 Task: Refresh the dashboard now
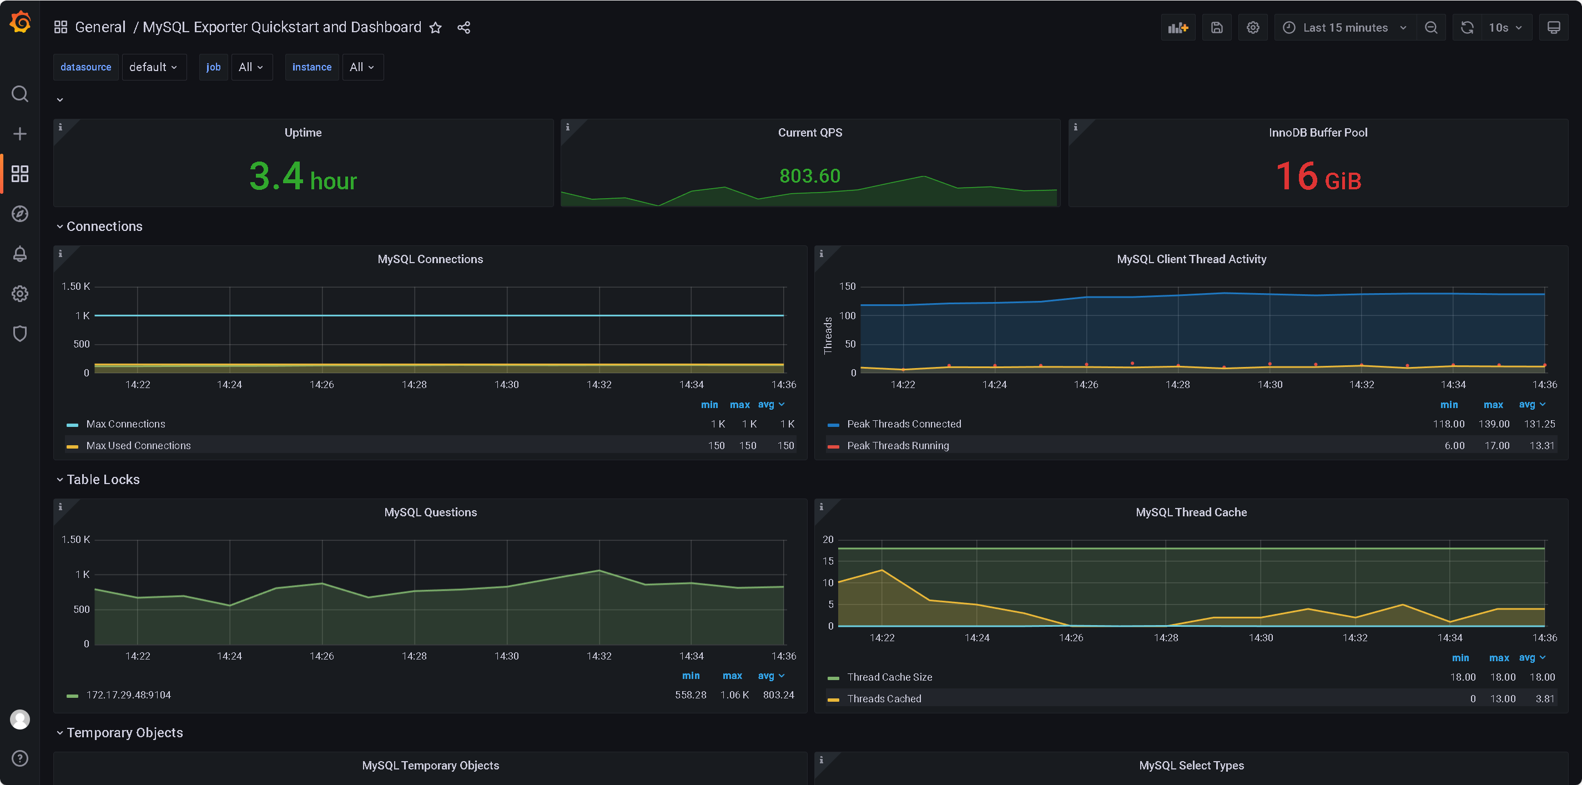1467,28
